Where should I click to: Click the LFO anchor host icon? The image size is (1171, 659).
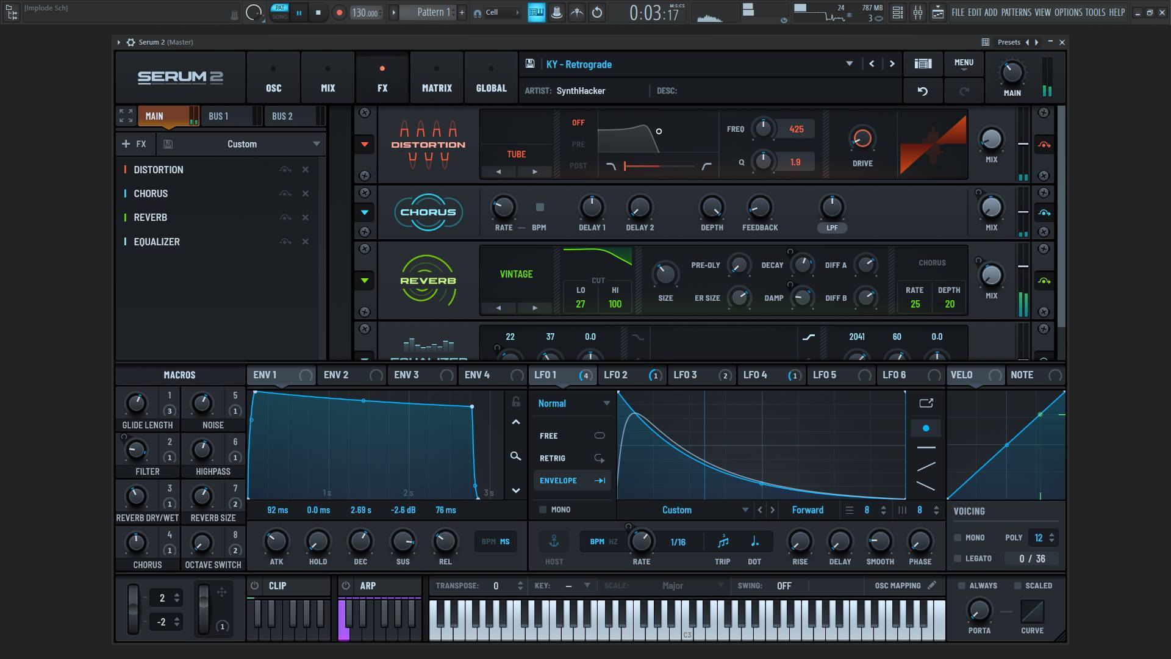pyautogui.click(x=554, y=541)
